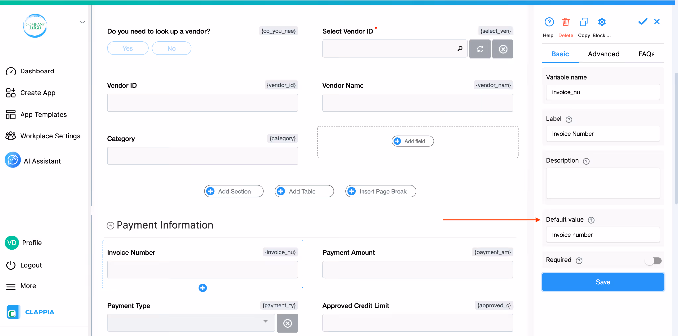Click the Approved Credit Limit input field
The width and height of the screenshot is (678, 336).
(x=418, y=323)
